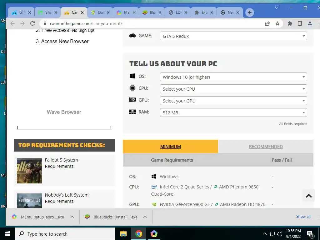
Task: Click the Wave Browser ad text
Action: click(x=64, y=112)
